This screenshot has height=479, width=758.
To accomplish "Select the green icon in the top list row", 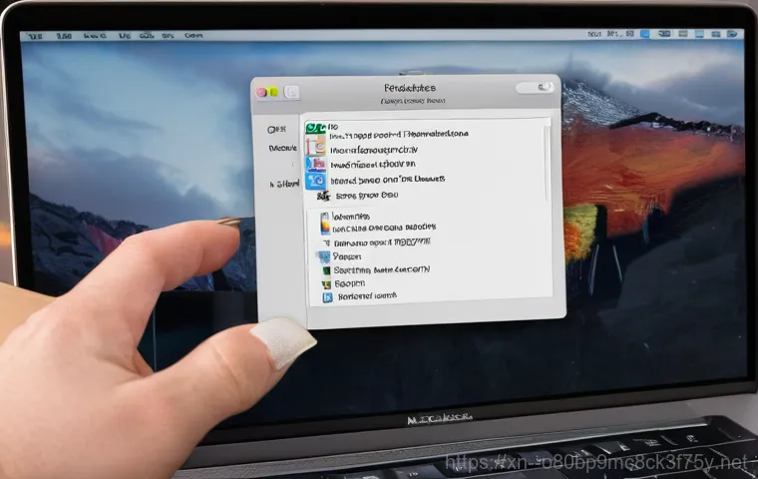I will pos(315,128).
